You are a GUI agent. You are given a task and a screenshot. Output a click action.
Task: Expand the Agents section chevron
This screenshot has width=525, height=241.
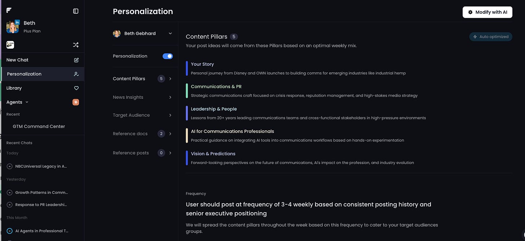coord(27,102)
